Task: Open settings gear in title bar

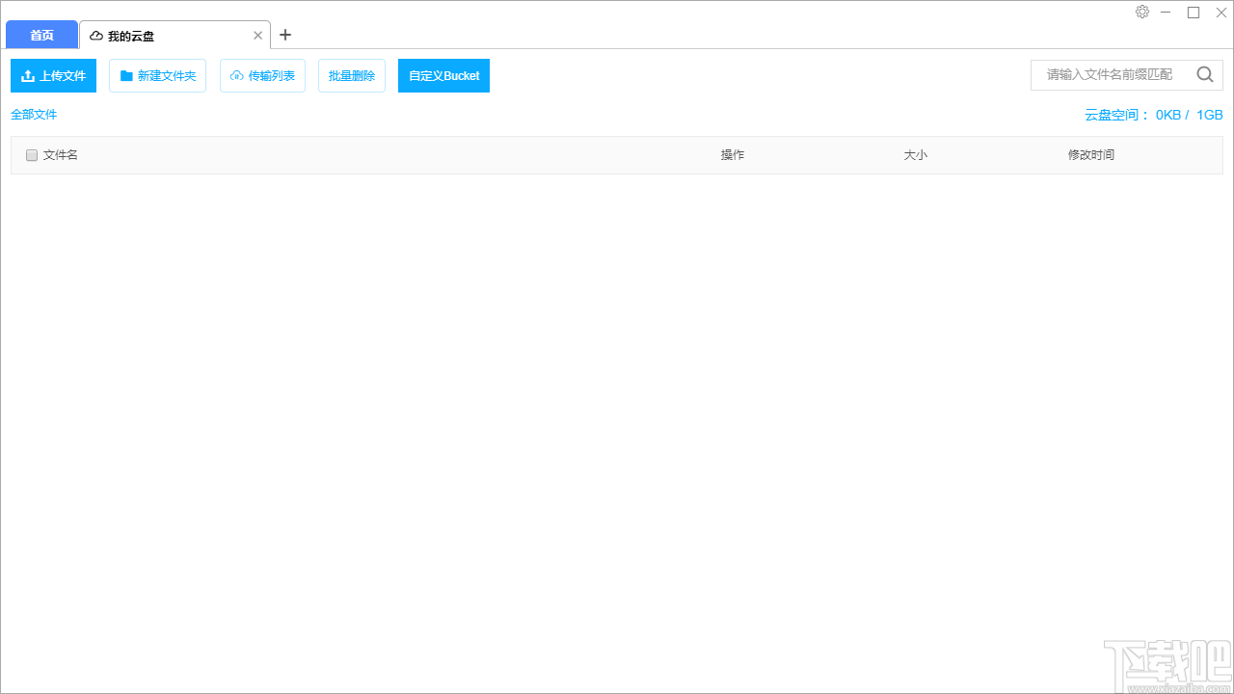Action: coord(1142,12)
